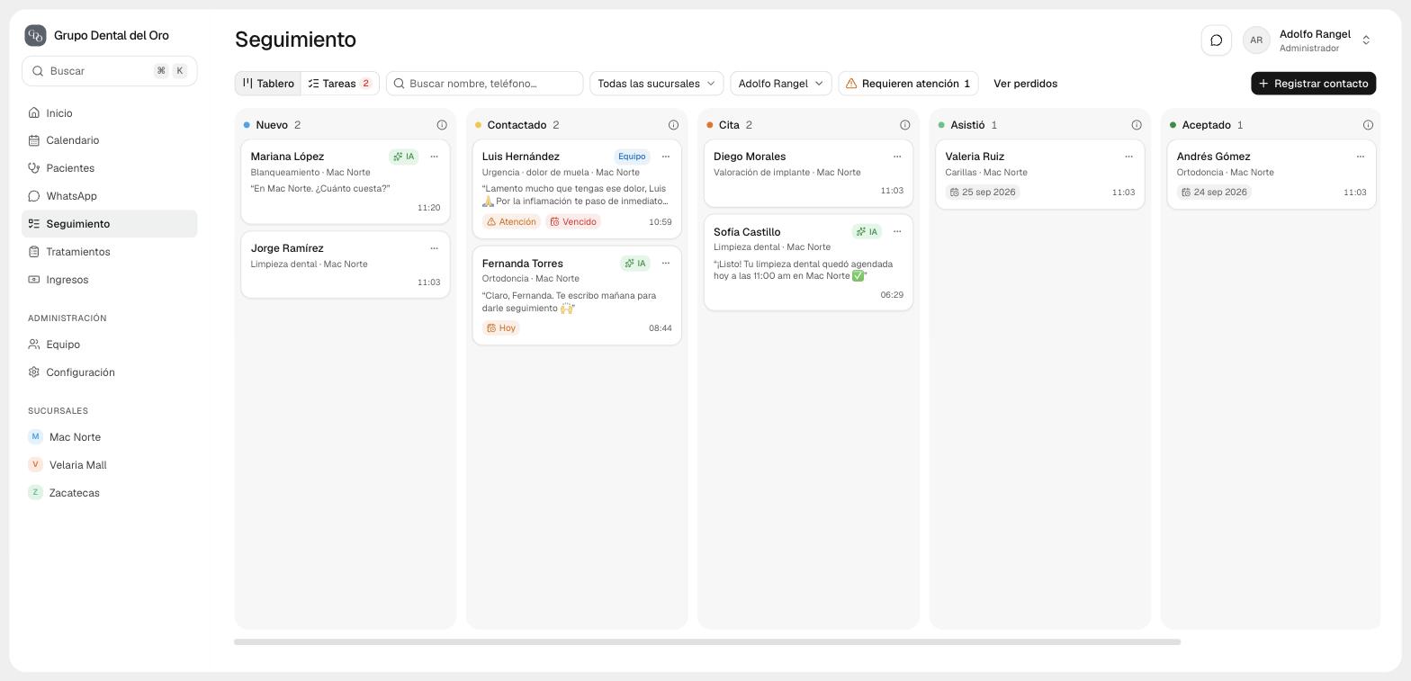The image size is (1411, 681).
Task: Click the IA badge on Fernanda Torres card
Action: pyautogui.click(x=635, y=264)
